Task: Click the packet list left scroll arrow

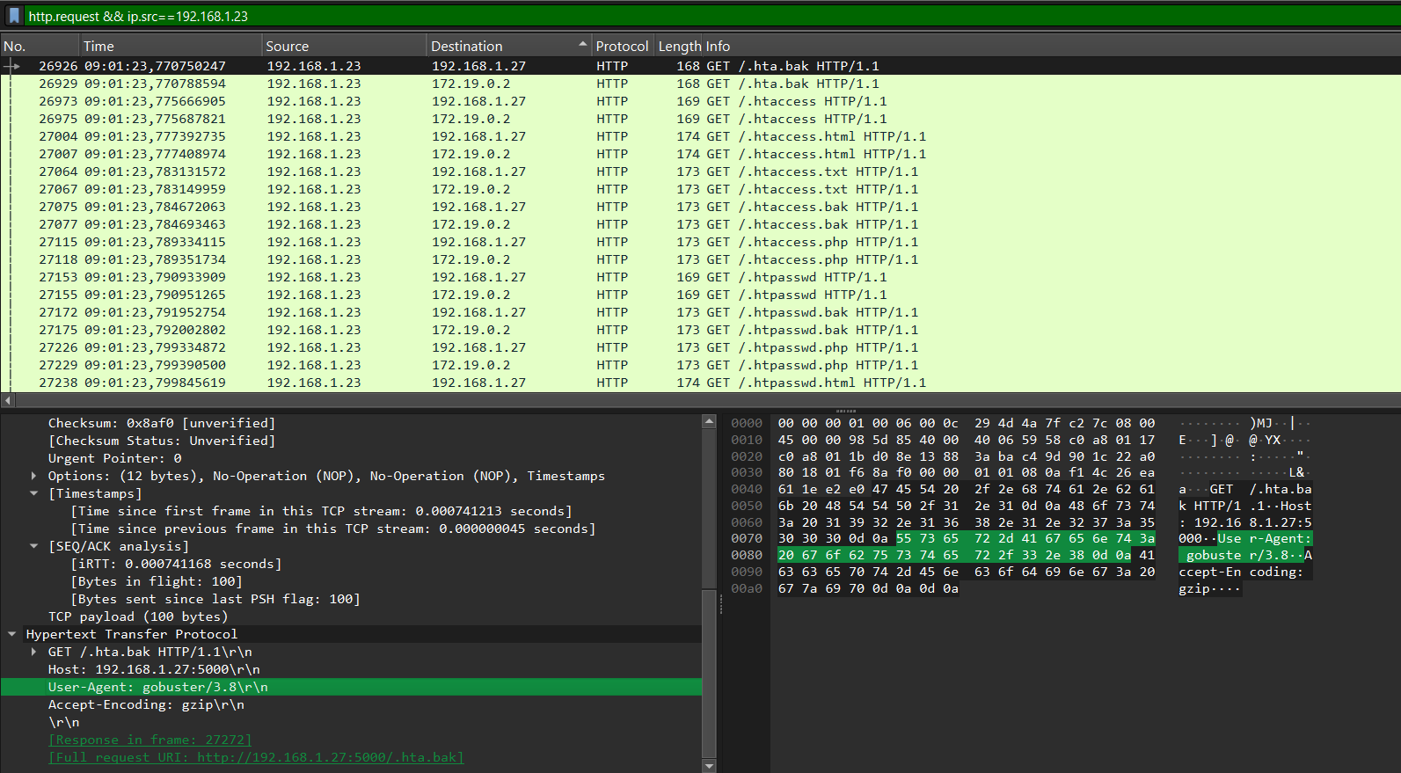Action: tap(8, 401)
